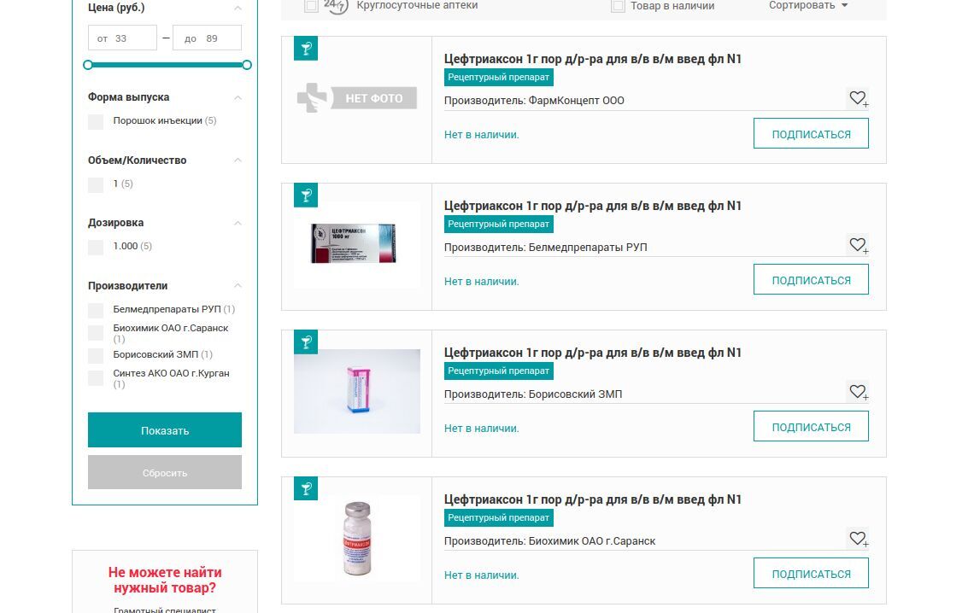Click the right price slider handle
The image size is (968, 613).
click(247, 65)
